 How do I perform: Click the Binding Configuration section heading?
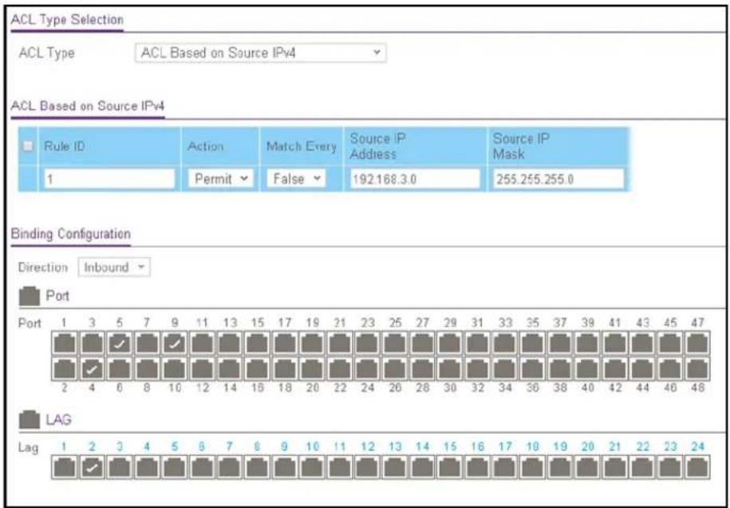point(70,234)
